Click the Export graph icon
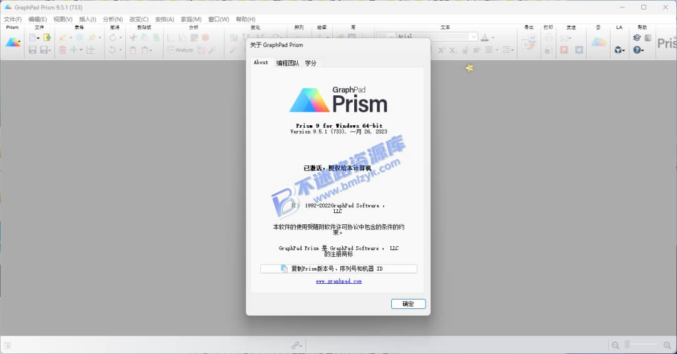The image size is (677, 354). 529,43
